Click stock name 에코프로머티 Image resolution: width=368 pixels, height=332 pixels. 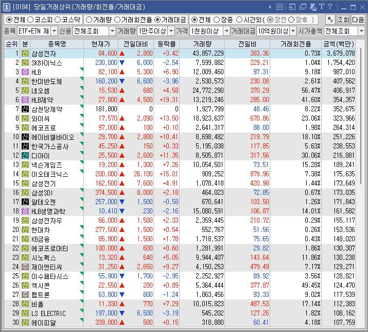tap(50, 248)
